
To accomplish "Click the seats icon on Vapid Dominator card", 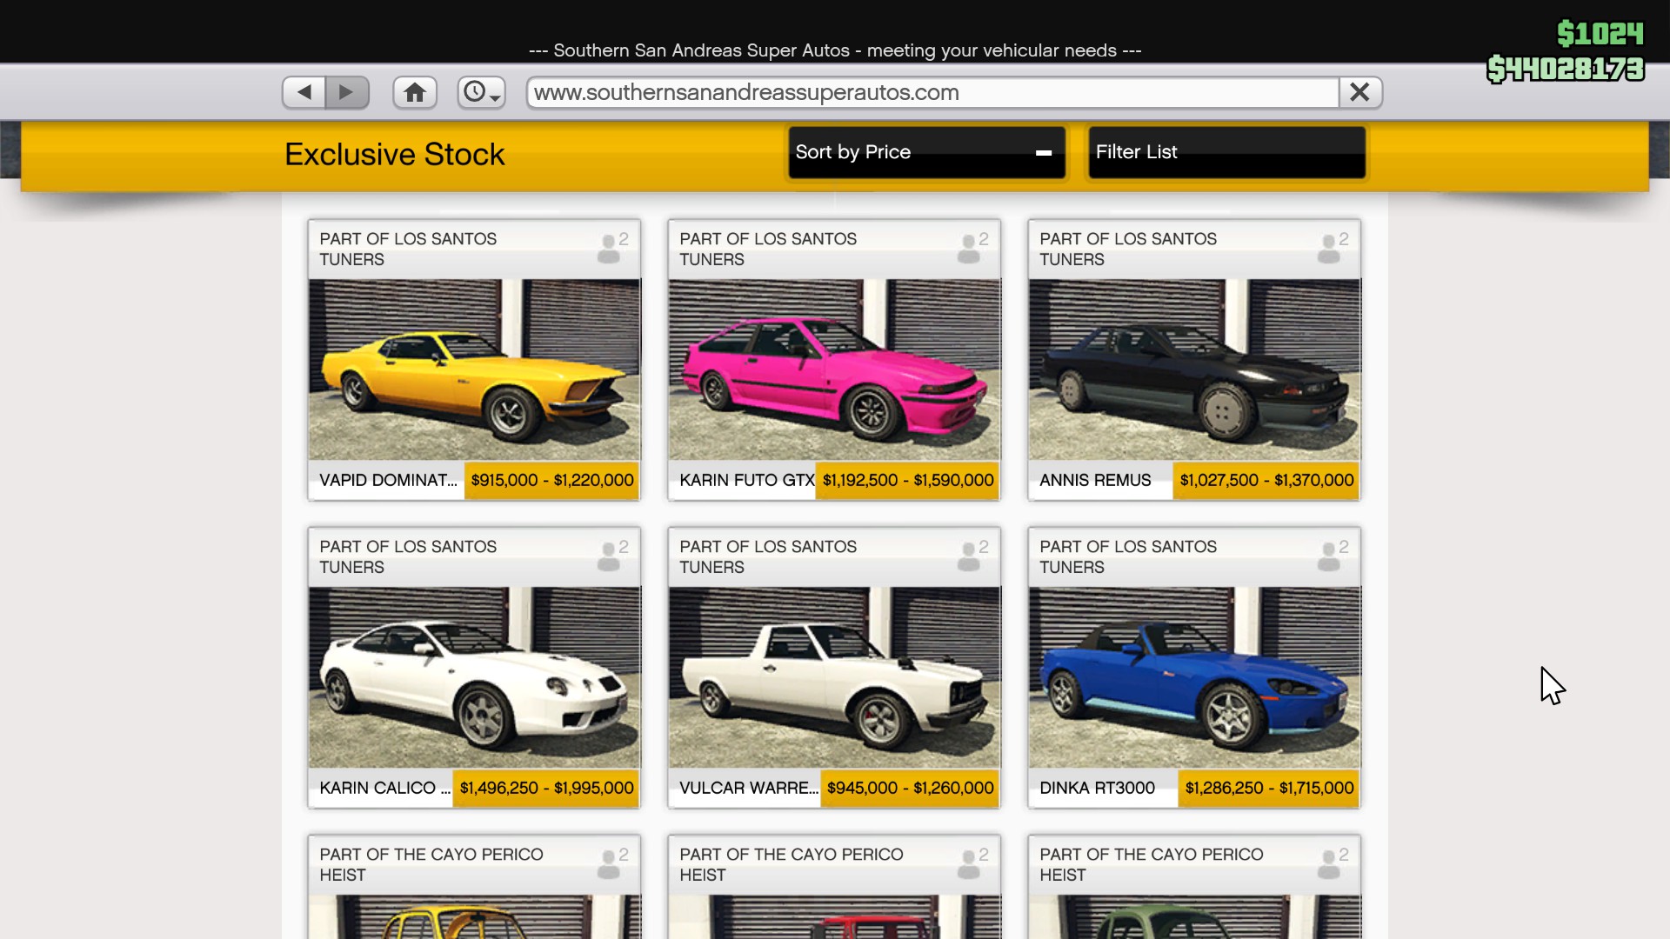I will pyautogui.click(x=611, y=249).
